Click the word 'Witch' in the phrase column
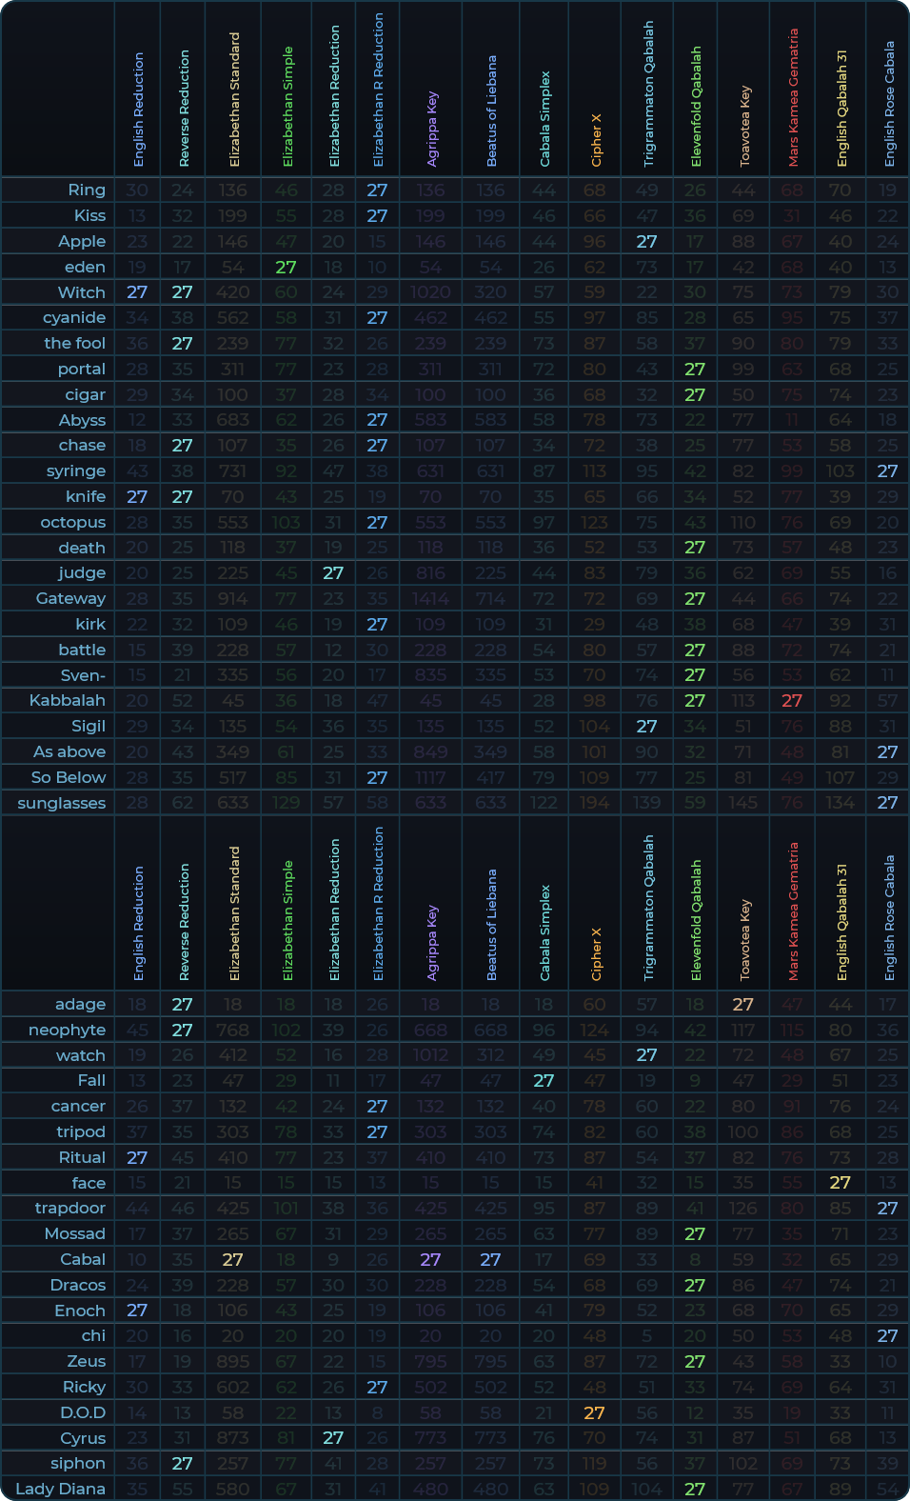This screenshot has width=910, height=1501. tap(82, 292)
